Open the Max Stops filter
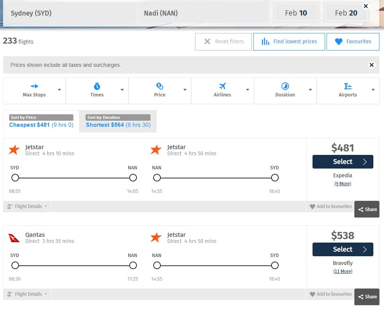Screen dimensions: 384x309 [x=34, y=91]
